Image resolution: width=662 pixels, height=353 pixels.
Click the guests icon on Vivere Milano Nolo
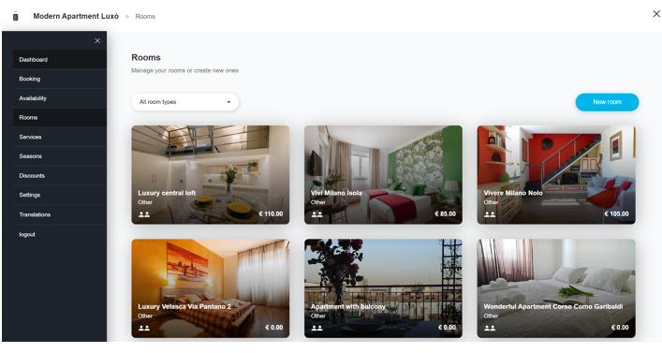[490, 214]
